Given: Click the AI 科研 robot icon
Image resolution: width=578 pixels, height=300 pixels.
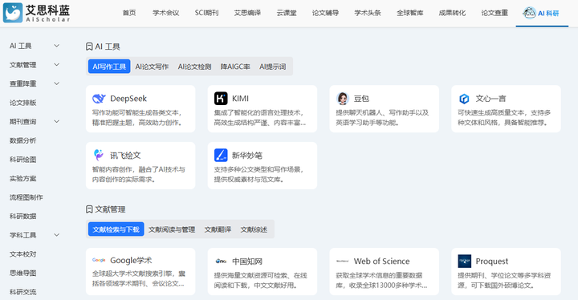Looking at the screenshot, I should click(x=529, y=13).
